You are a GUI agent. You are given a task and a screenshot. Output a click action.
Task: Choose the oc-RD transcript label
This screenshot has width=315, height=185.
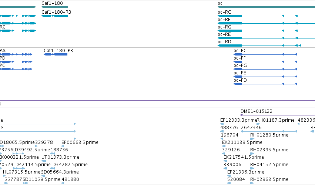[224, 42]
